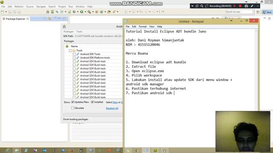Open the Bandicam dropdown arrow menu
The width and height of the screenshot is (273, 153).
tap(192, 6)
